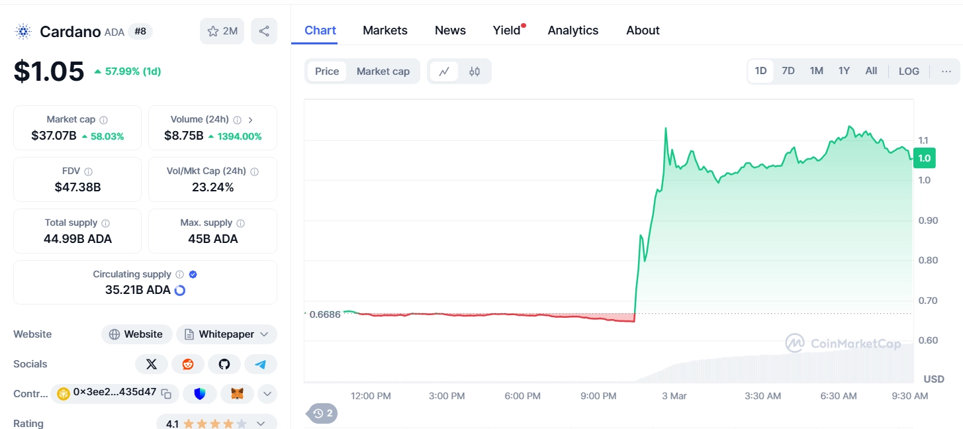This screenshot has width=963, height=429.
Task: Open the Analytics tab
Action: pyautogui.click(x=573, y=30)
